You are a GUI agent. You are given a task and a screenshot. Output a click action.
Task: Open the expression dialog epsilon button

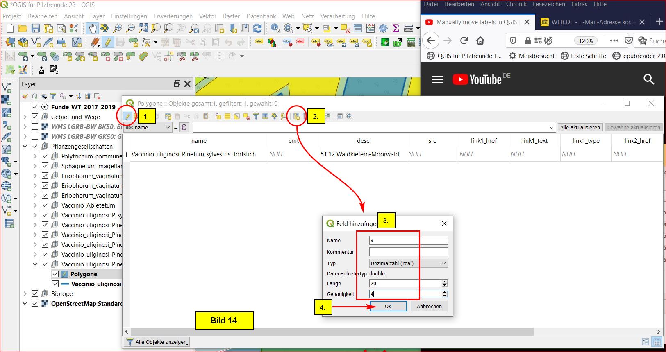184,127
